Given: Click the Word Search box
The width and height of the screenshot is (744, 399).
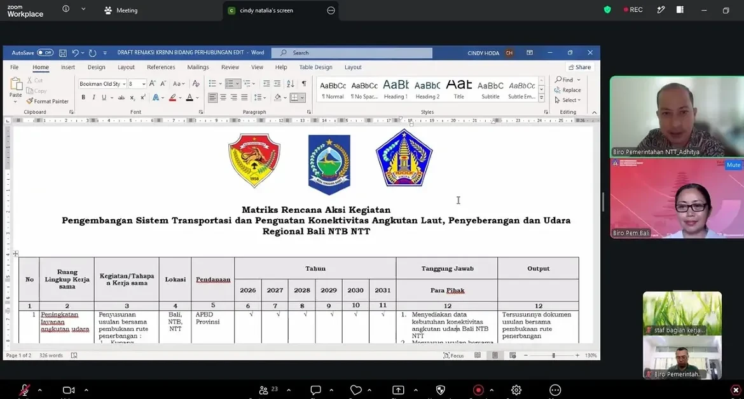Looking at the screenshot, I should tap(352, 53).
